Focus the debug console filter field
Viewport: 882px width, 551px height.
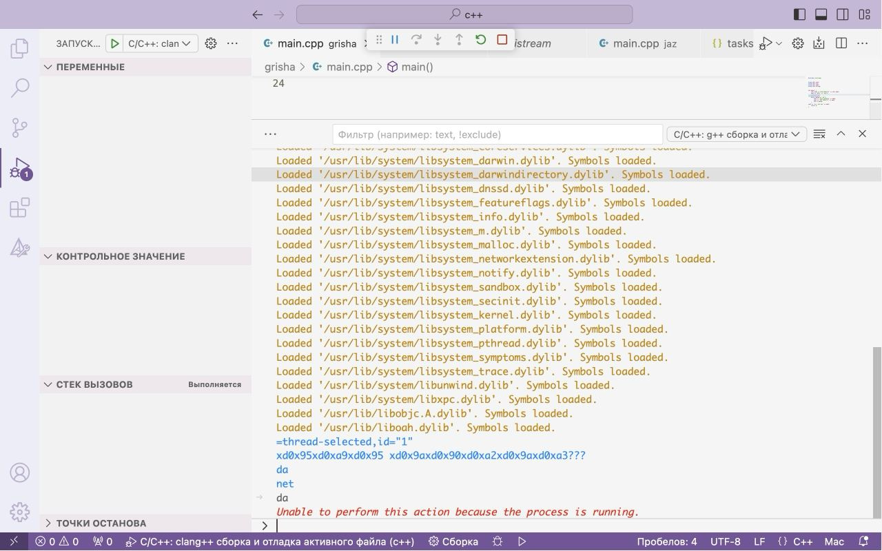[498, 134]
